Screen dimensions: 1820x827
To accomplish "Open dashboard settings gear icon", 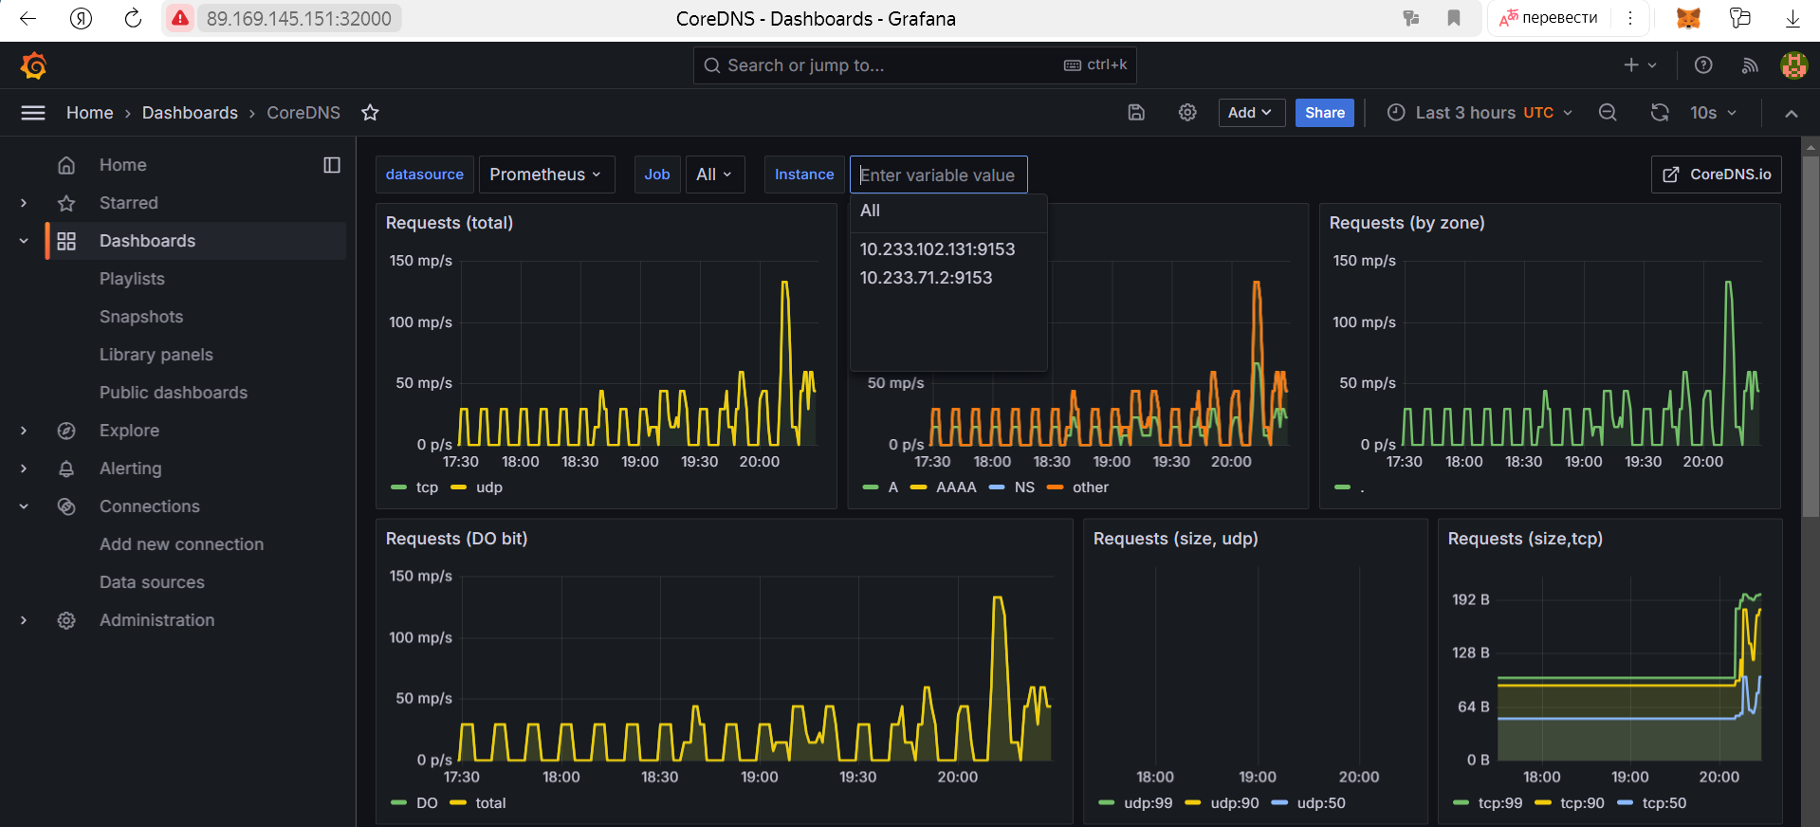I will click(1187, 113).
